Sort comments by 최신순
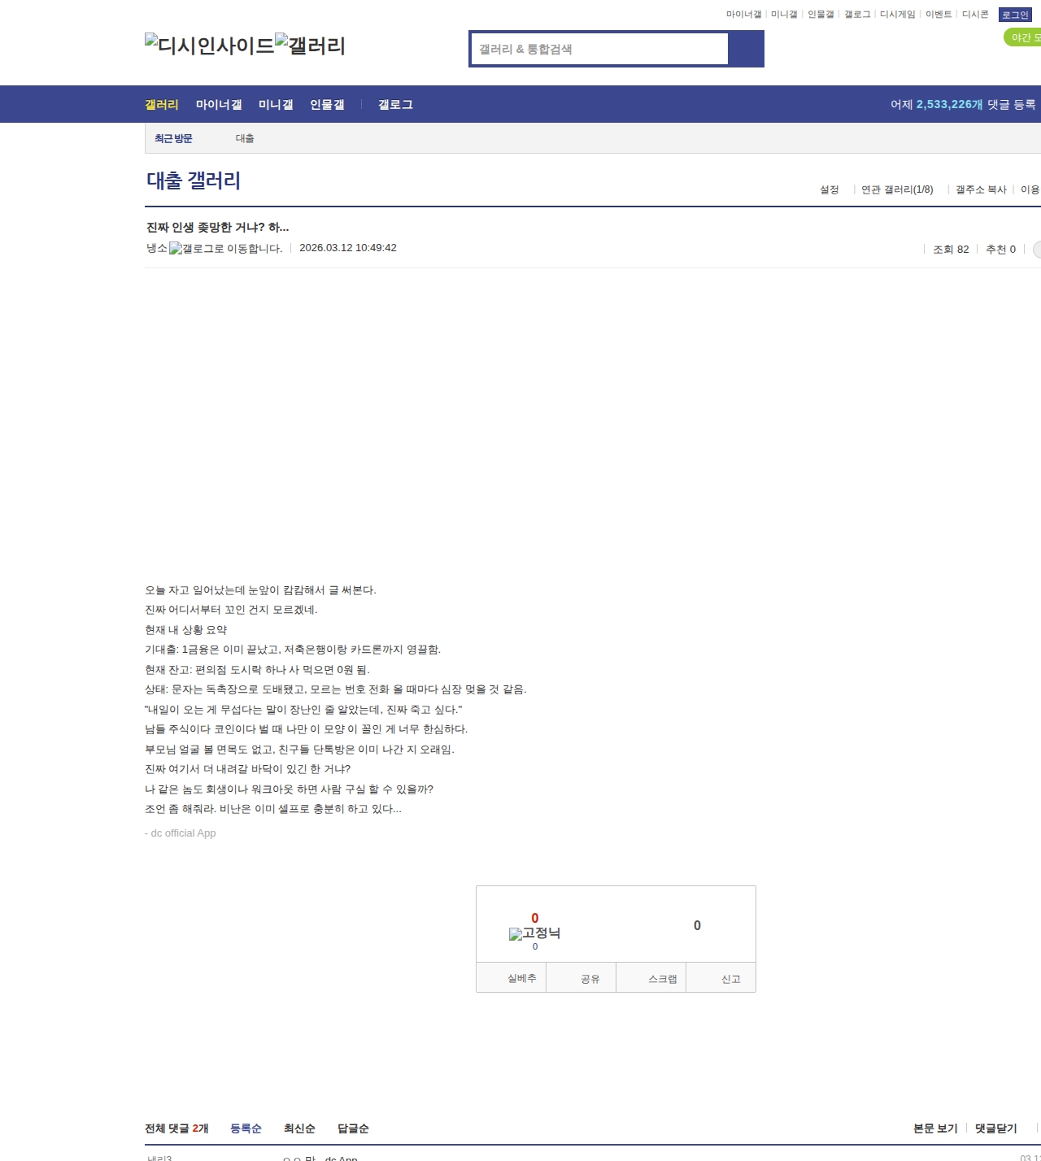Viewport: 1041px width, 1161px height. pos(299,1128)
